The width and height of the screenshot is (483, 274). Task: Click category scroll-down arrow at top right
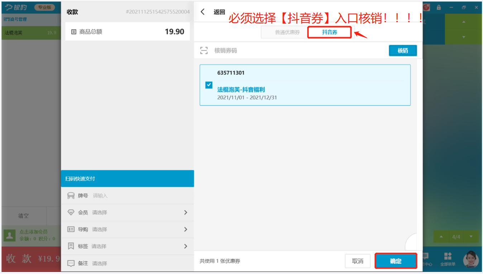(x=464, y=37)
